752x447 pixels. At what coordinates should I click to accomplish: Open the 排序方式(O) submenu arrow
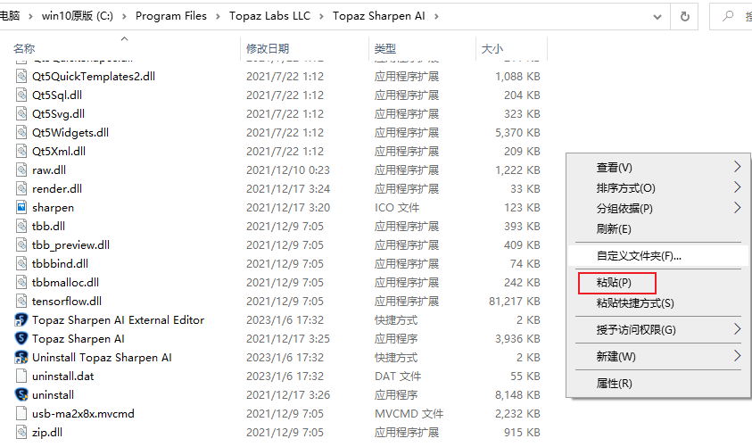tap(737, 187)
